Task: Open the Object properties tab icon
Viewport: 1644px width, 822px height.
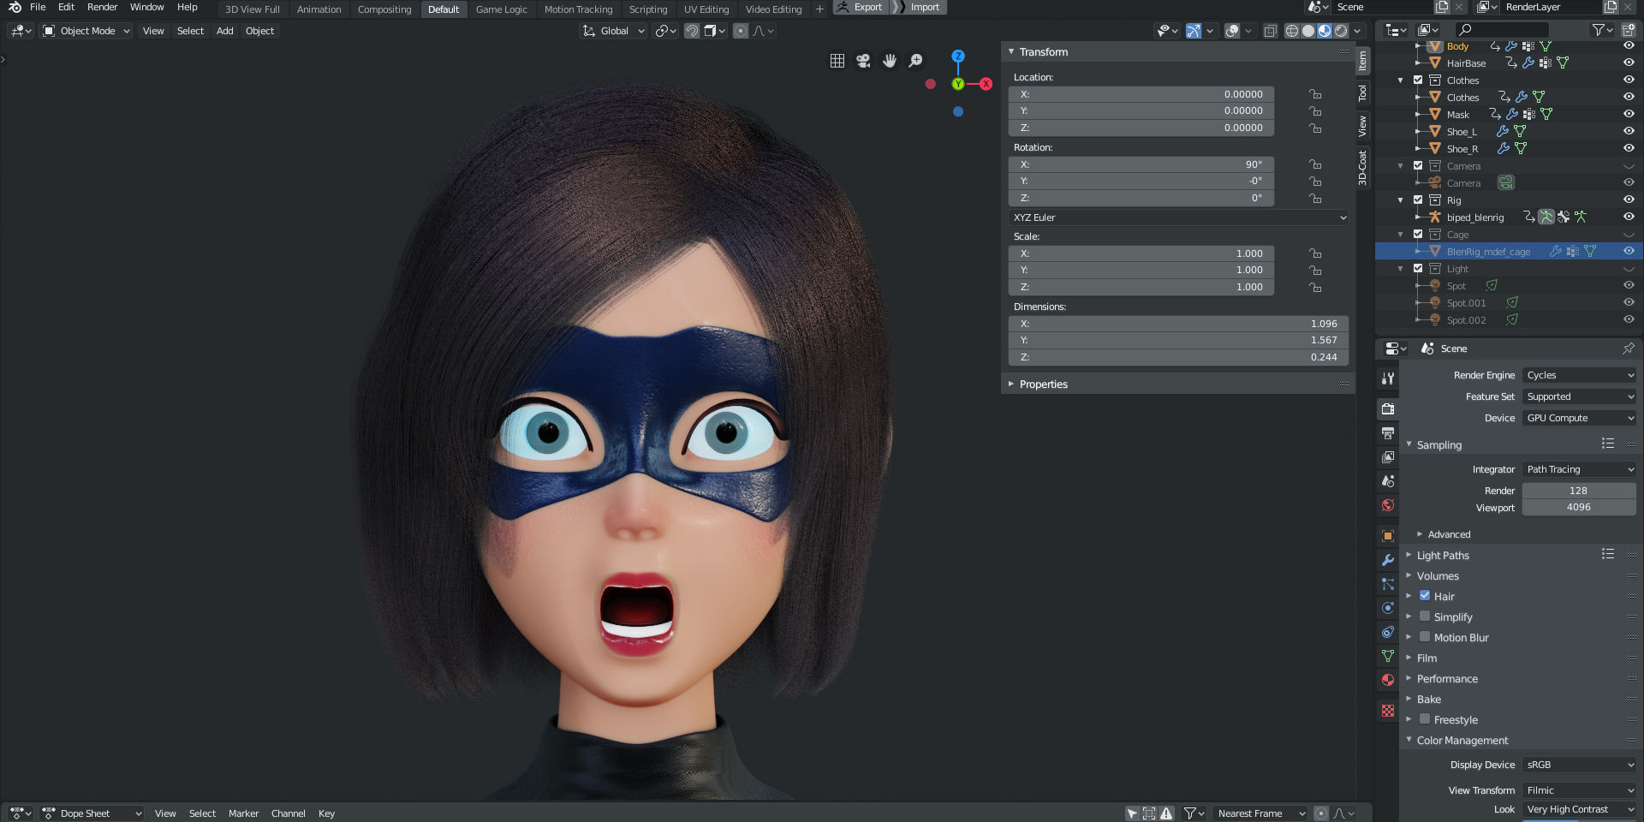Action: click(x=1388, y=536)
